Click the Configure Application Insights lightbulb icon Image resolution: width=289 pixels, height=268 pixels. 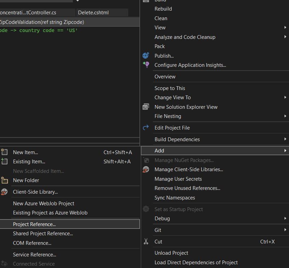coord(146,65)
